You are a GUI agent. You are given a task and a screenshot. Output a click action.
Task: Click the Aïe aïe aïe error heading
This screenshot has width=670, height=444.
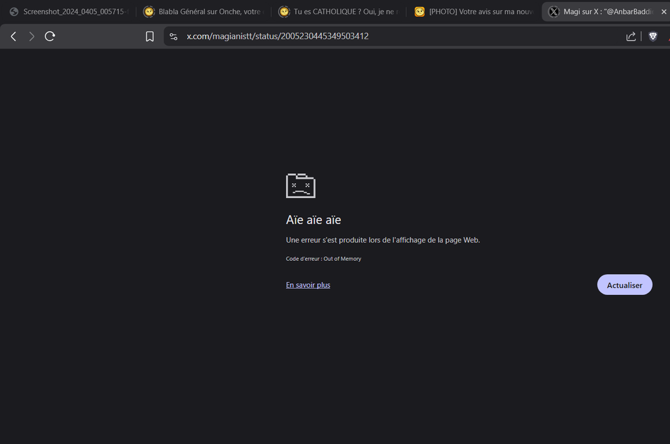tap(313, 220)
